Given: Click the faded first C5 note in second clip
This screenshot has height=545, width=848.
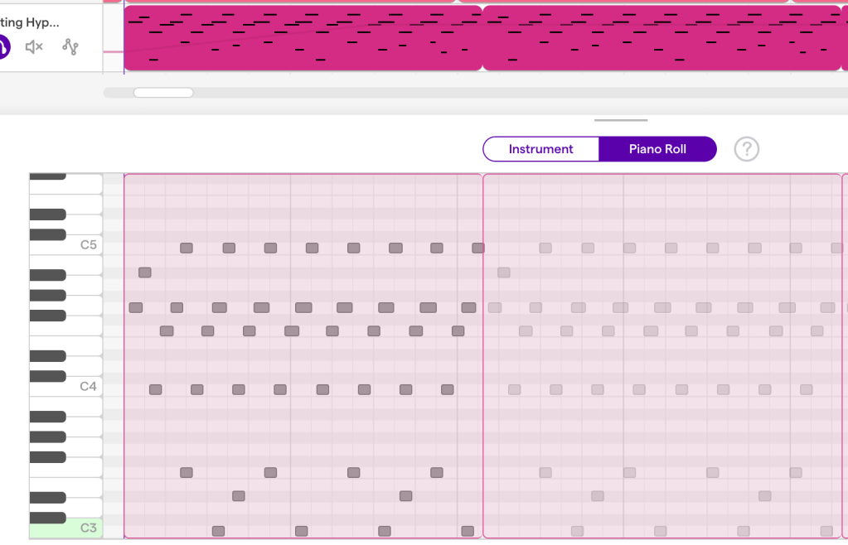Looking at the screenshot, I should [x=545, y=248].
